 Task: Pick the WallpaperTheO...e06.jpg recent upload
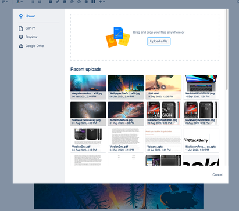pyautogui.click(x=126, y=87)
